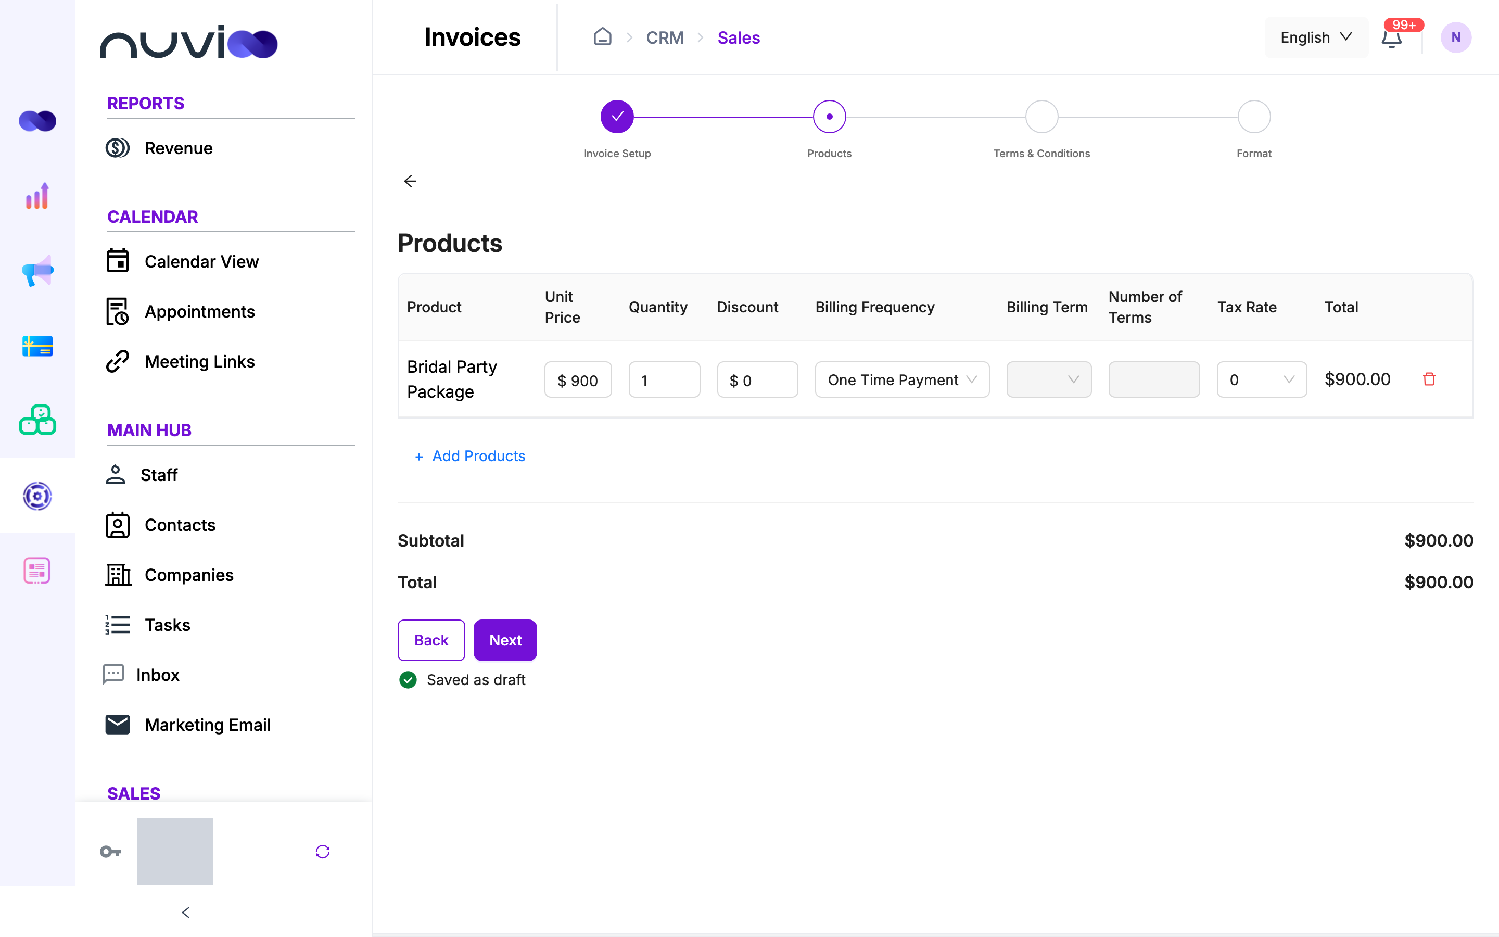
Task: Click the Calendar View calendar icon
Action: point(117,261)
